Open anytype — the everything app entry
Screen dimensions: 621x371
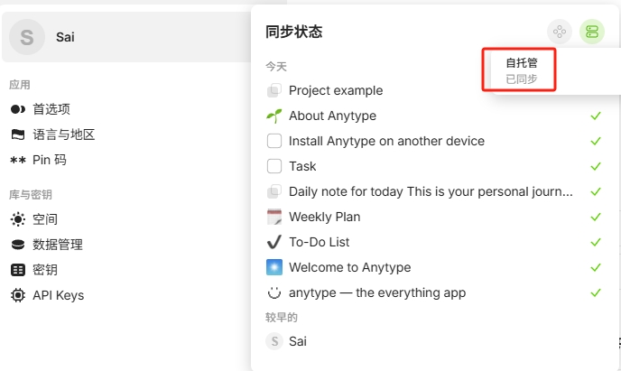pos(377,293)
